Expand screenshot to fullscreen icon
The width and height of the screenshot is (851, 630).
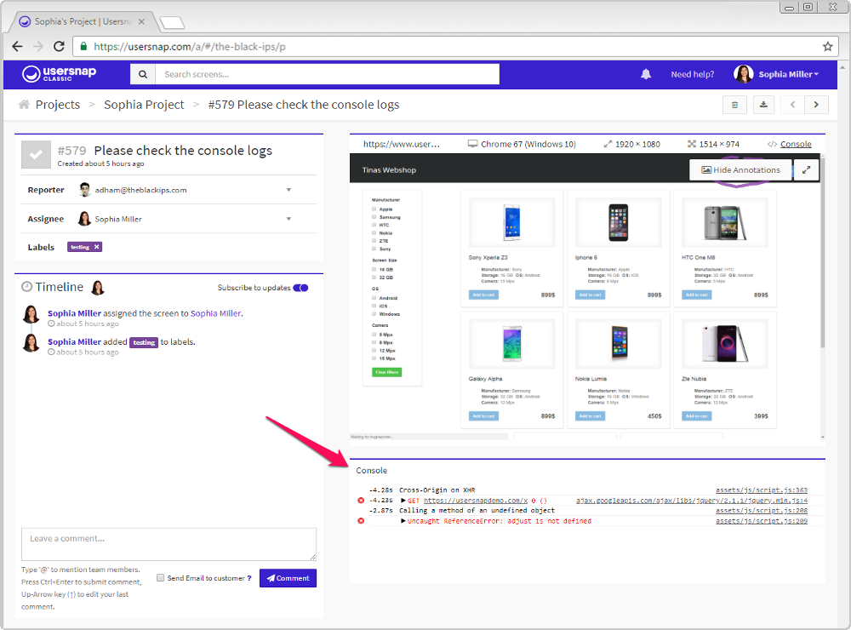(x=806, y=170)
